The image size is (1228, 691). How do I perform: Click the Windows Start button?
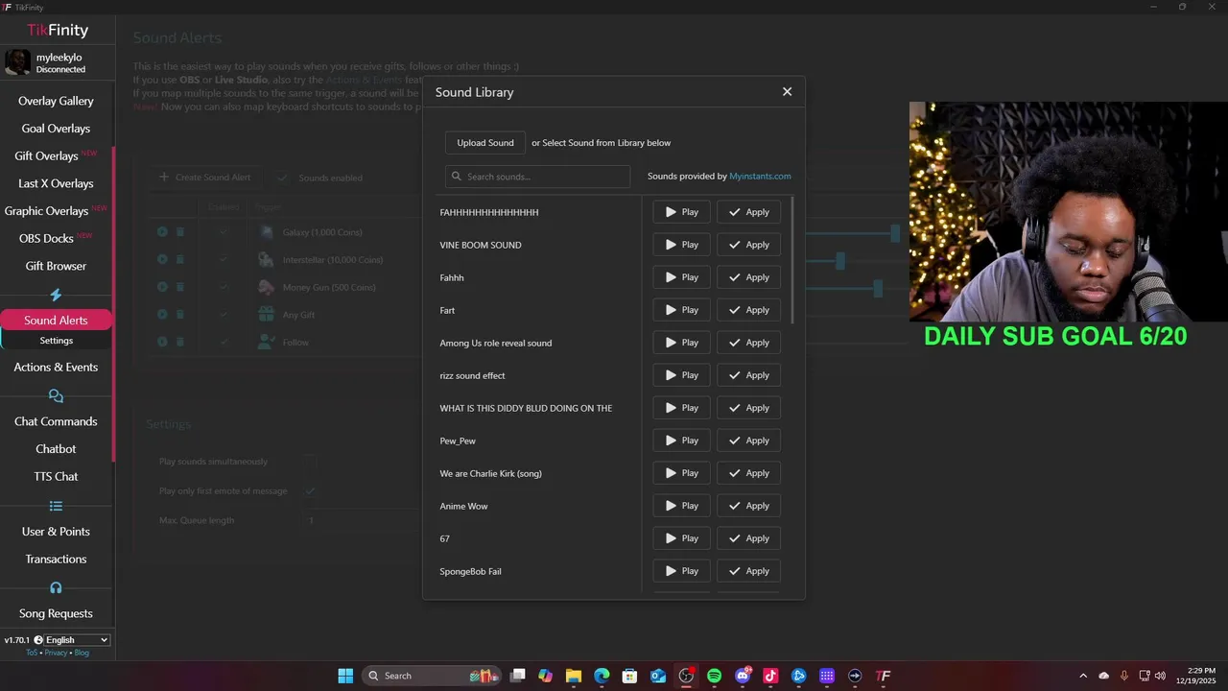(x=345, y=676)
